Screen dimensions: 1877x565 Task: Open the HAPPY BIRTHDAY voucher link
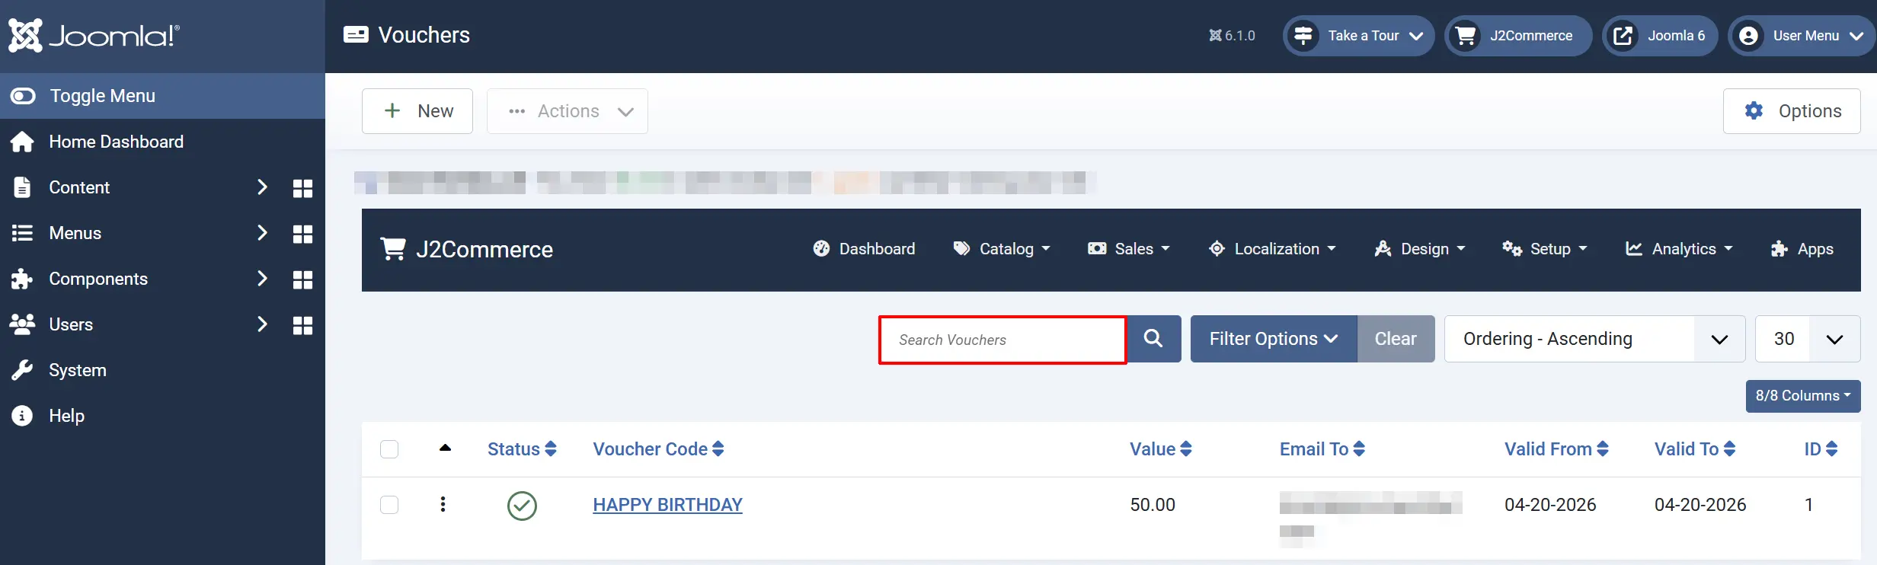click(x=667, y=505)
